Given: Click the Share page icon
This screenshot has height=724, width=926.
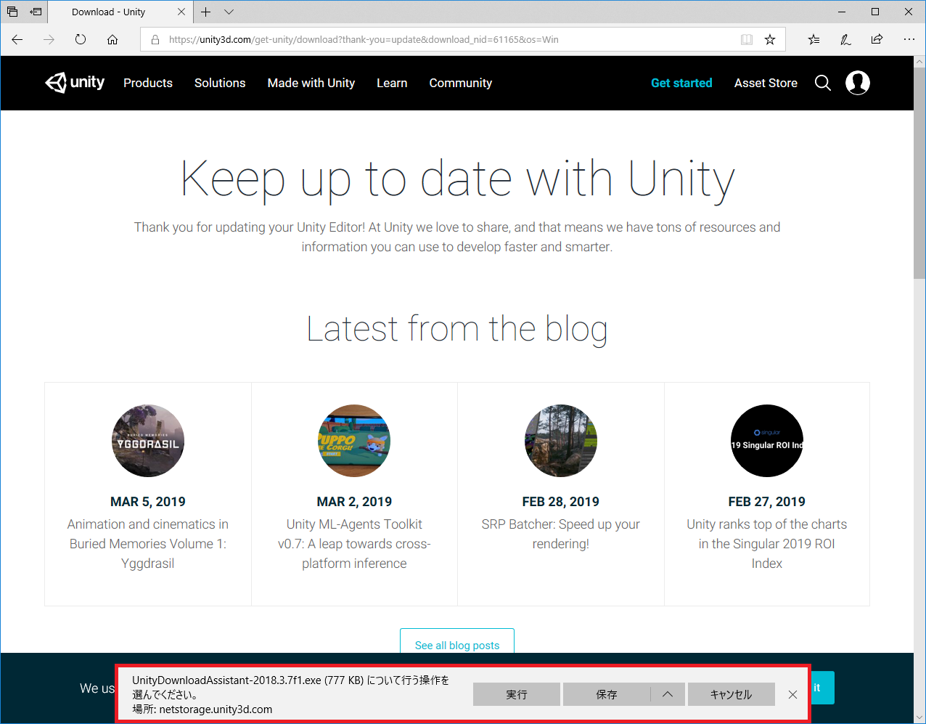Looking at the screenshot, I should tap(877, 39).
